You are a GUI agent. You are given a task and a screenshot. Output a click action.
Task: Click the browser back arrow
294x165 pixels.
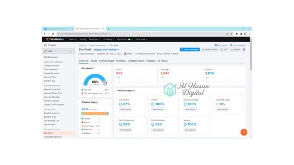[45, 34]
